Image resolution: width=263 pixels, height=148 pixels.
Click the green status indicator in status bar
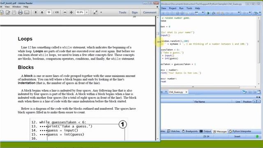[257, 136]
